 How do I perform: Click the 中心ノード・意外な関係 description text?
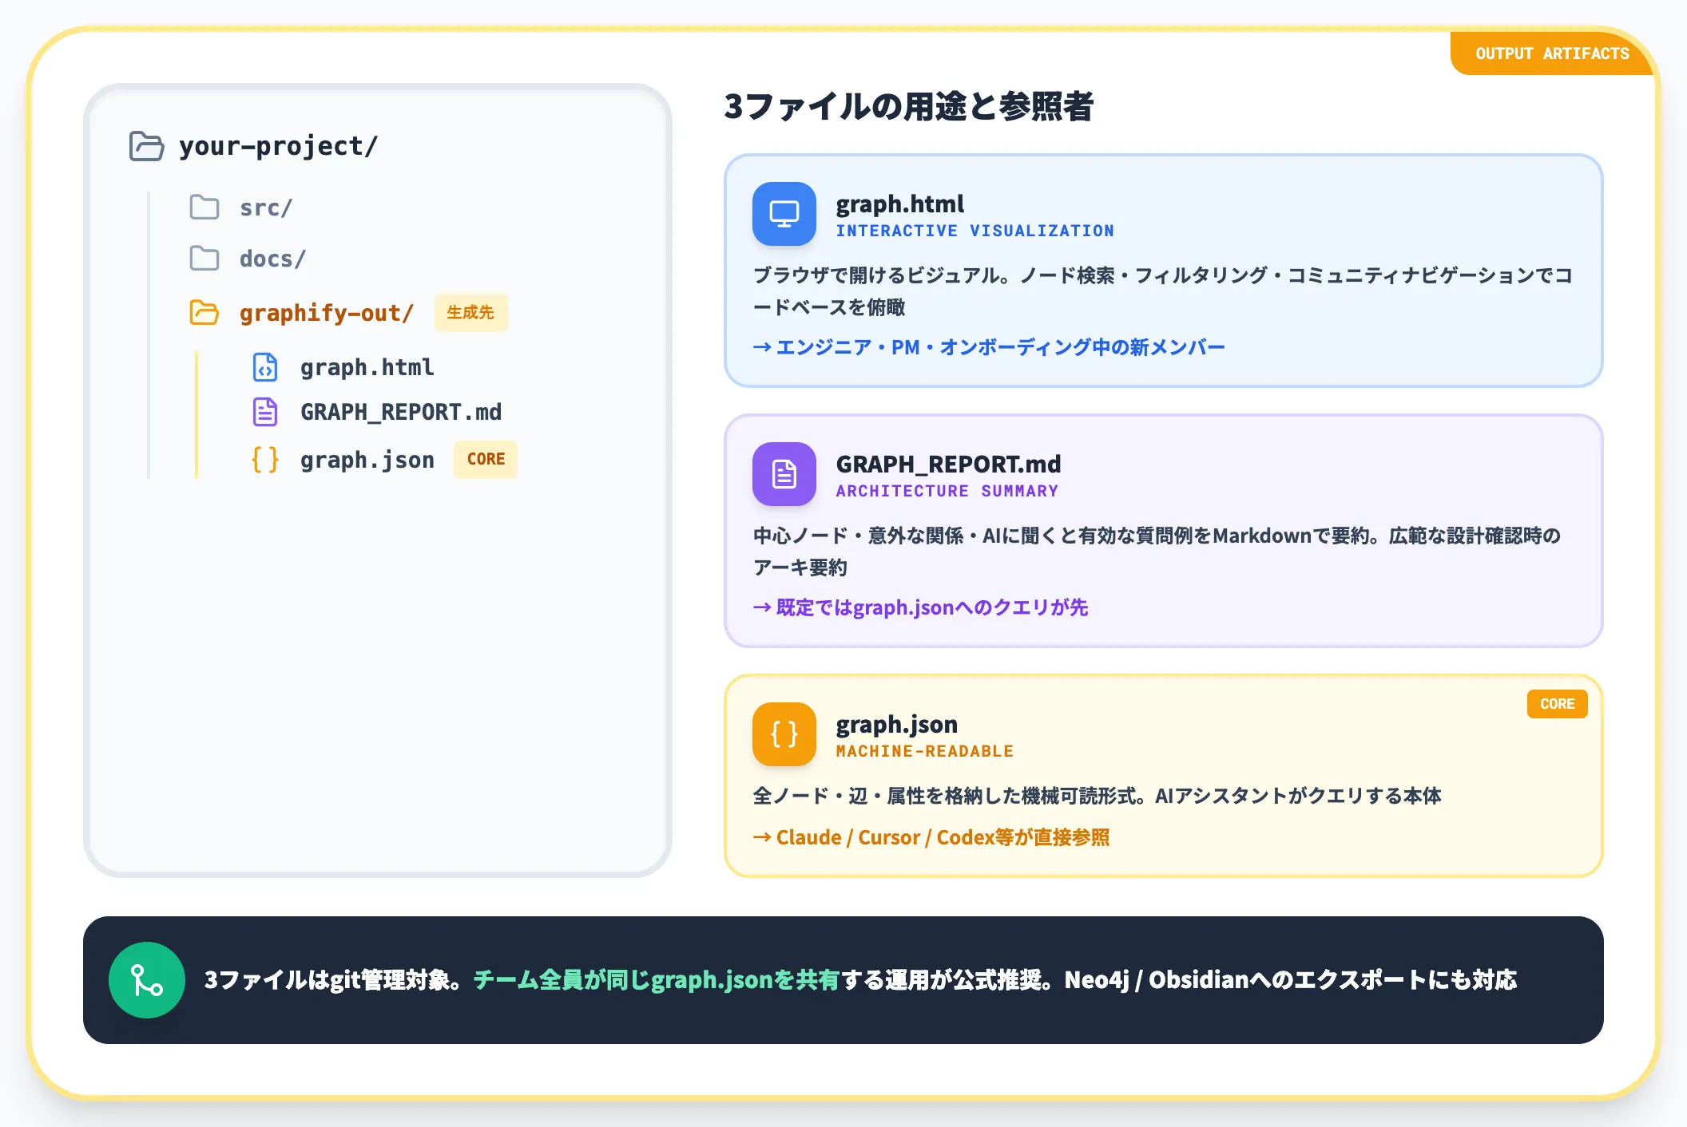coord(1157,552)
